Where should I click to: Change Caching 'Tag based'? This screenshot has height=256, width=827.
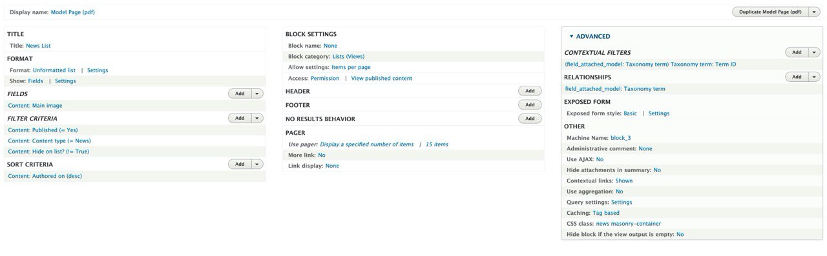pos(606,213)
